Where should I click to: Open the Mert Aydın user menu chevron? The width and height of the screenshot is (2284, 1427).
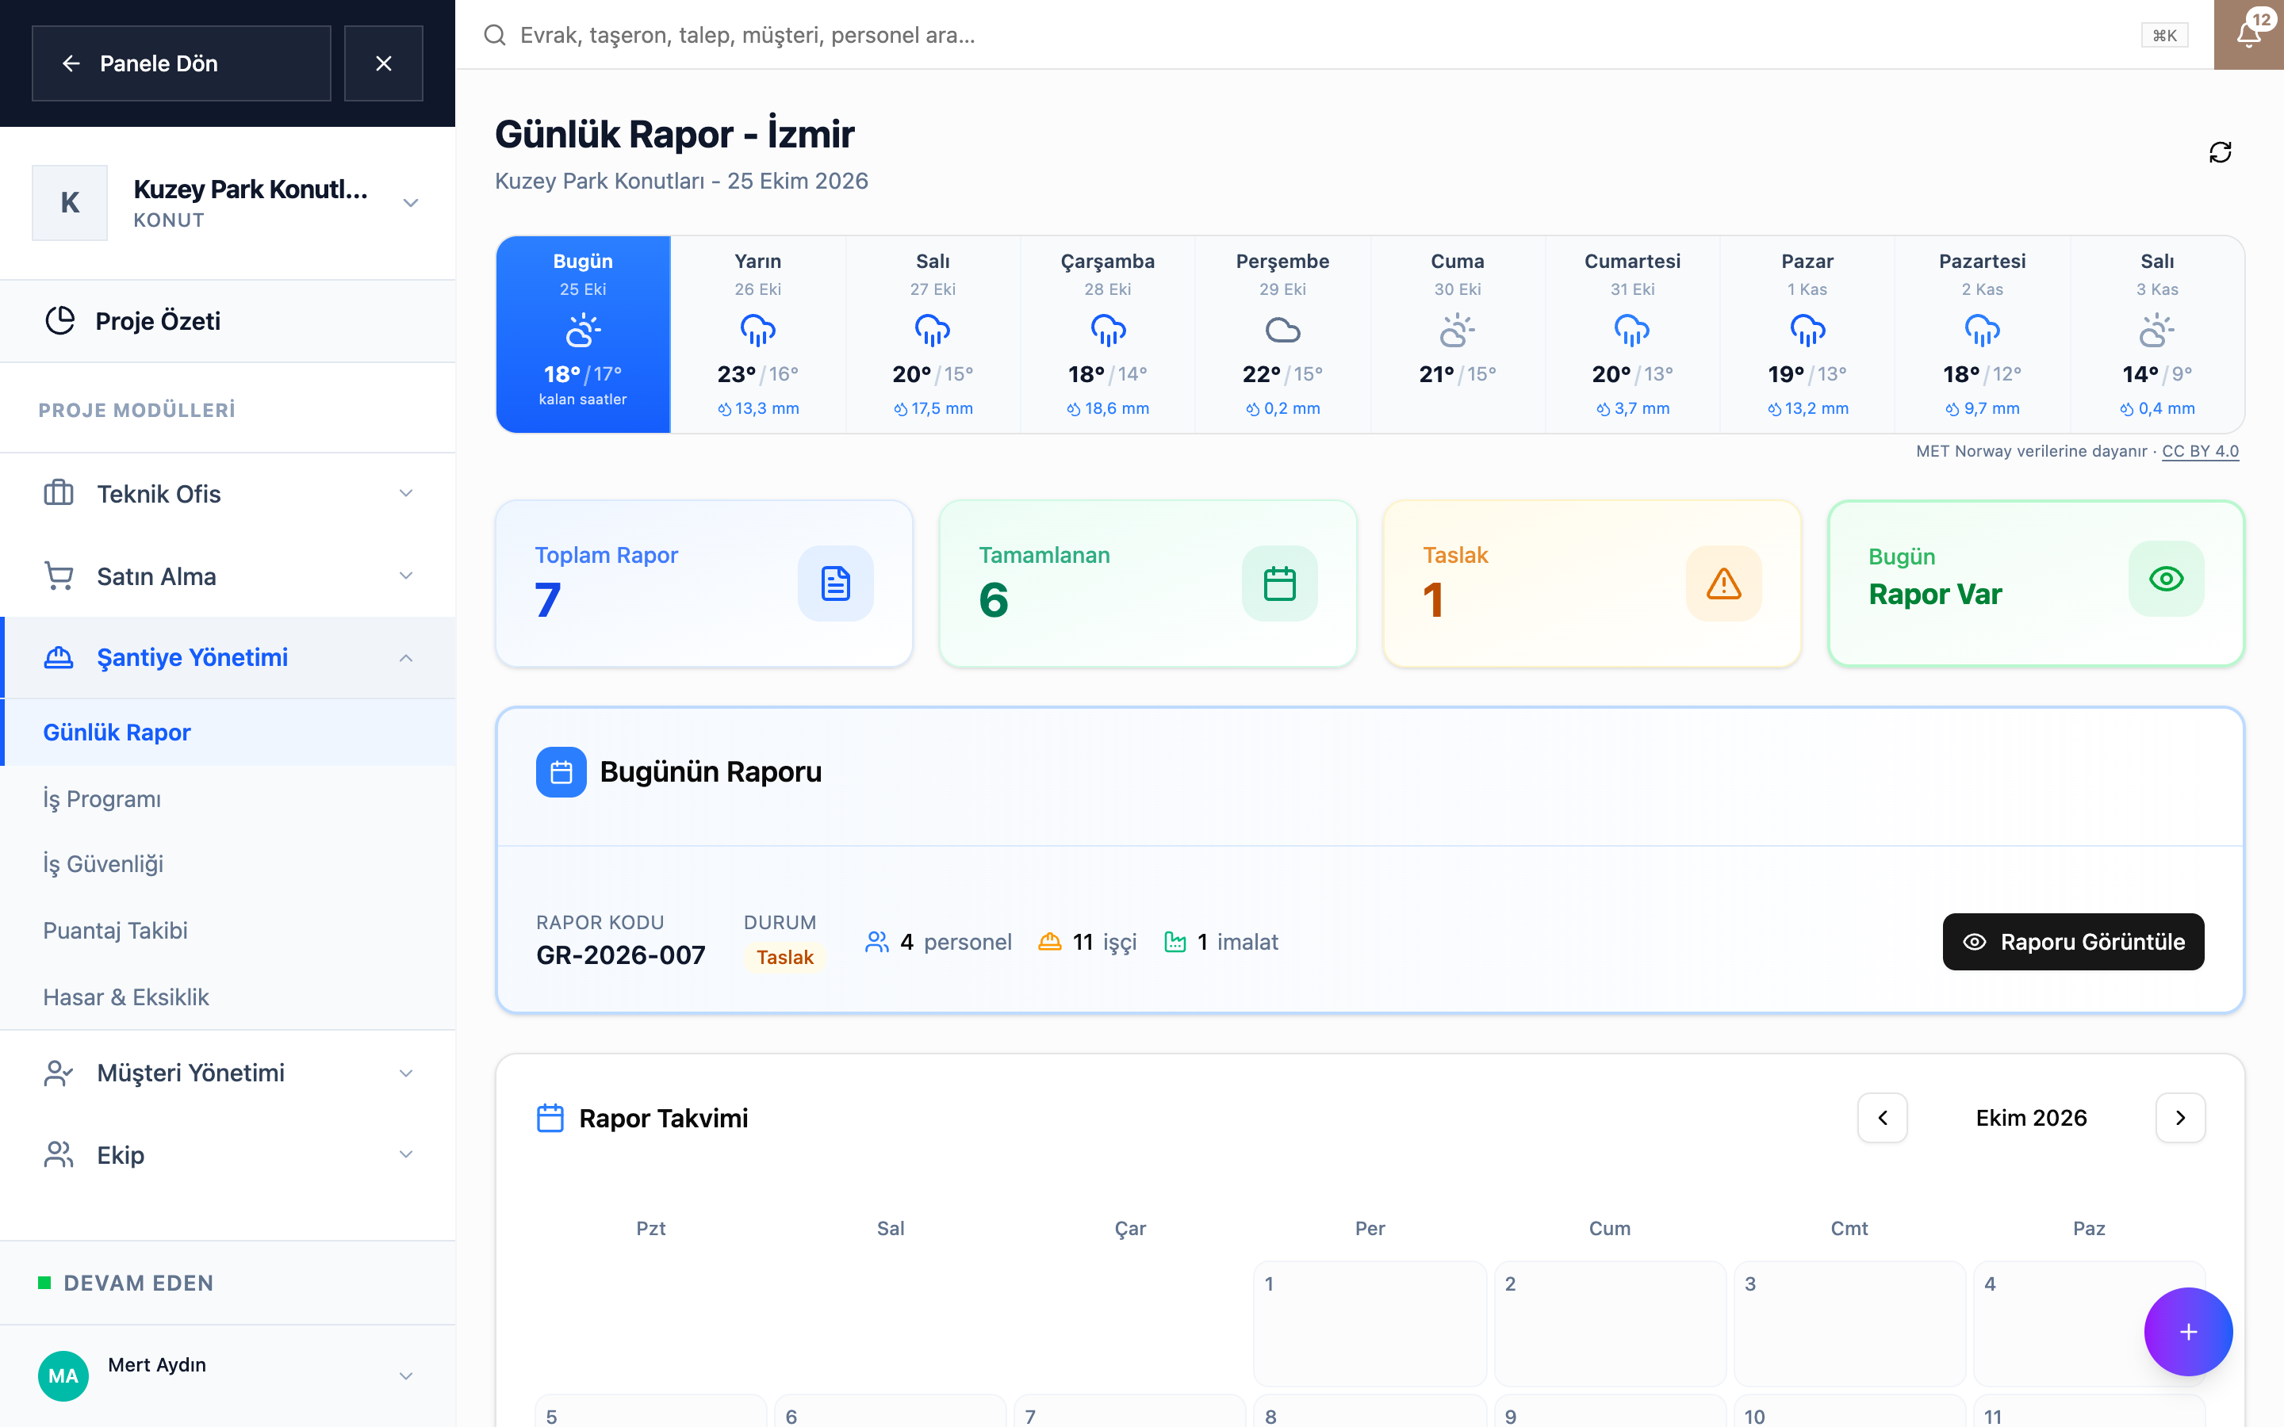(406, 1376)
